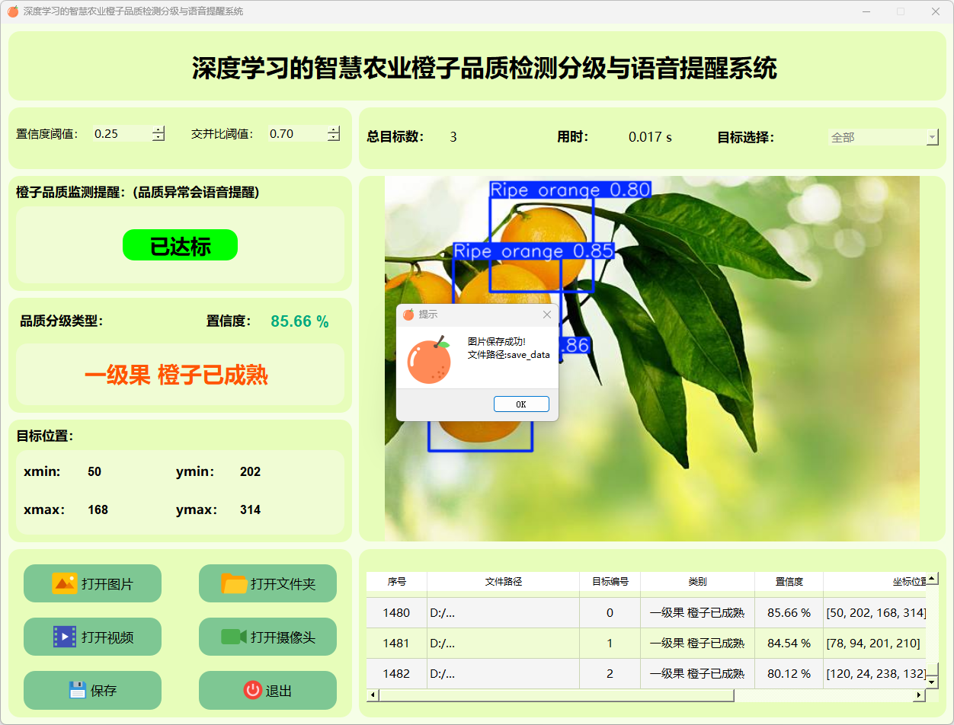
Task: Confirm the save message with OK
Action: 521,404
